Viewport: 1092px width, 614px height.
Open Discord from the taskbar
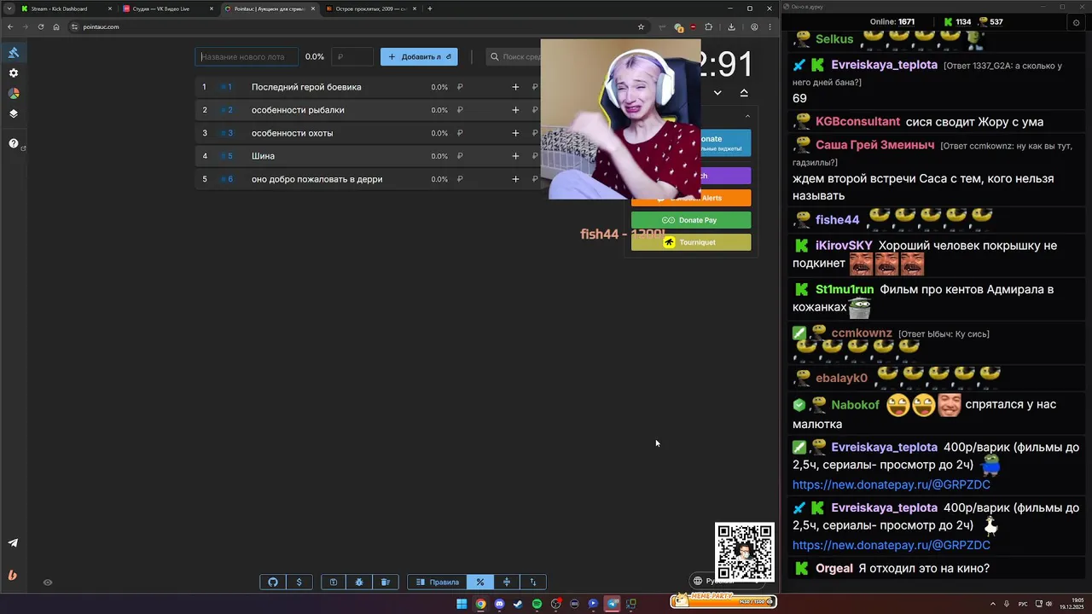click(x=499, y=604)
